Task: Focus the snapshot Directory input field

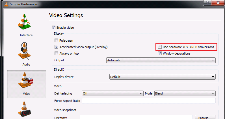Action: point(136,117)
